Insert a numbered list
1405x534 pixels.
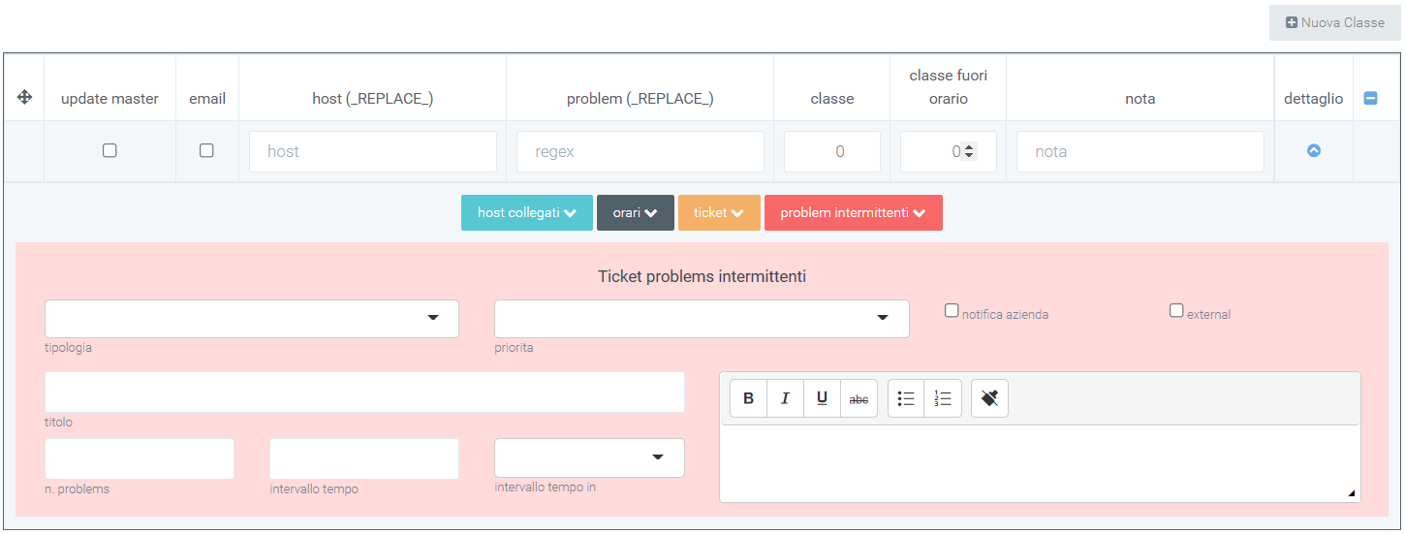pyautogui.click(x=943, y=398)
